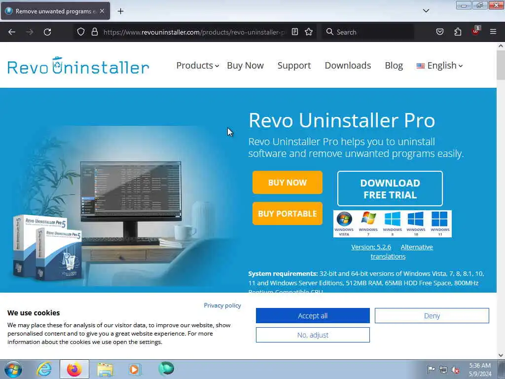Open the extensions puzzle icon

[458, 32]
